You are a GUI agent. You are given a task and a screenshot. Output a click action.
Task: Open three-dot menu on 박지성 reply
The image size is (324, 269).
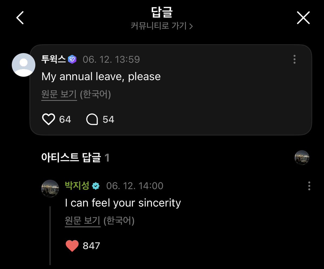(309, 186)
